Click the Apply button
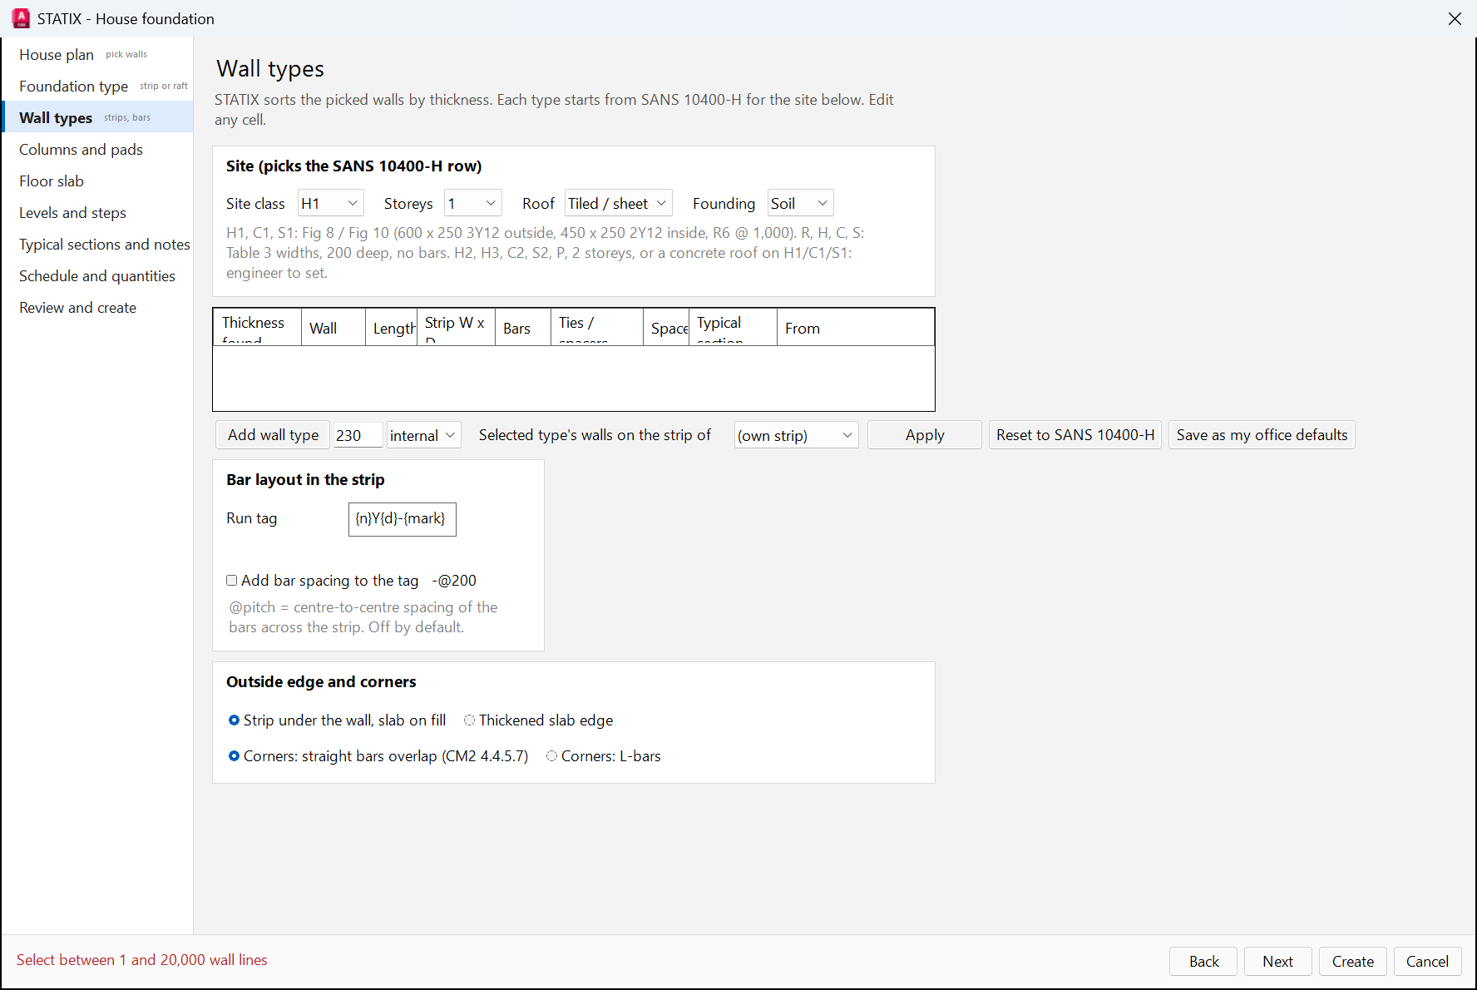The height and width of the screenshot is (990, 1477). click(925, 435)
